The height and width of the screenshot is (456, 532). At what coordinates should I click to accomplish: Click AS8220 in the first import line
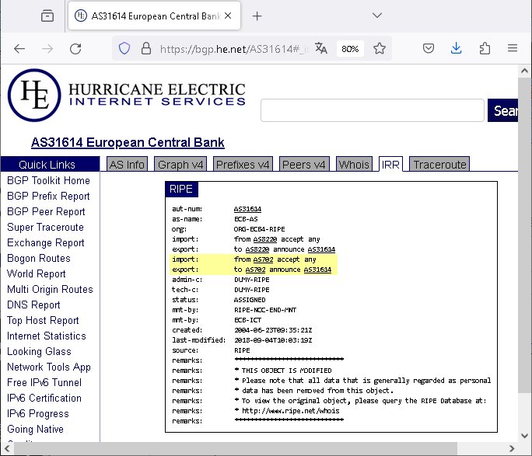coord(265,239)
